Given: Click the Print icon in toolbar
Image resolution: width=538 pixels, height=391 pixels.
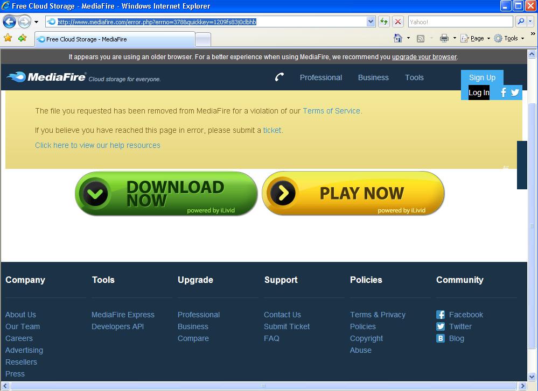Looking at the screenshot, I should pos(444,38).
